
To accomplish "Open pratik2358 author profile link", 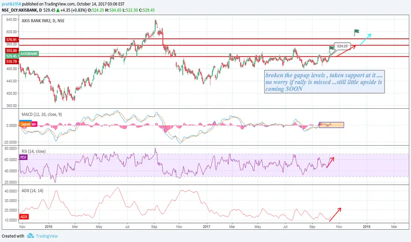I will [x=11, y=4].
